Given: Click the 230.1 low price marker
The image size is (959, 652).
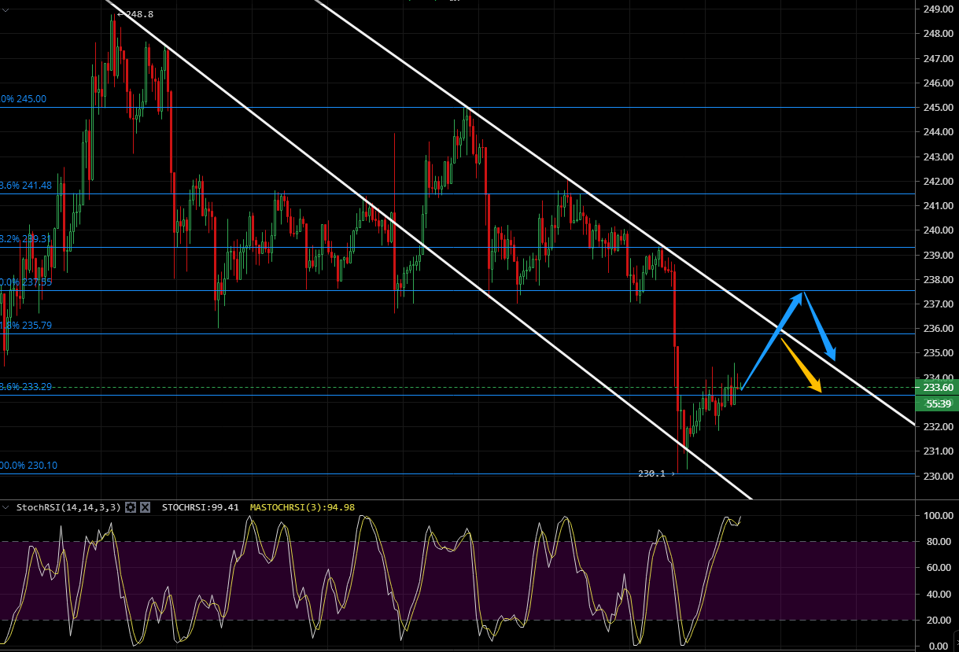Looking at the screenshot, I should [x=652, y=473].
